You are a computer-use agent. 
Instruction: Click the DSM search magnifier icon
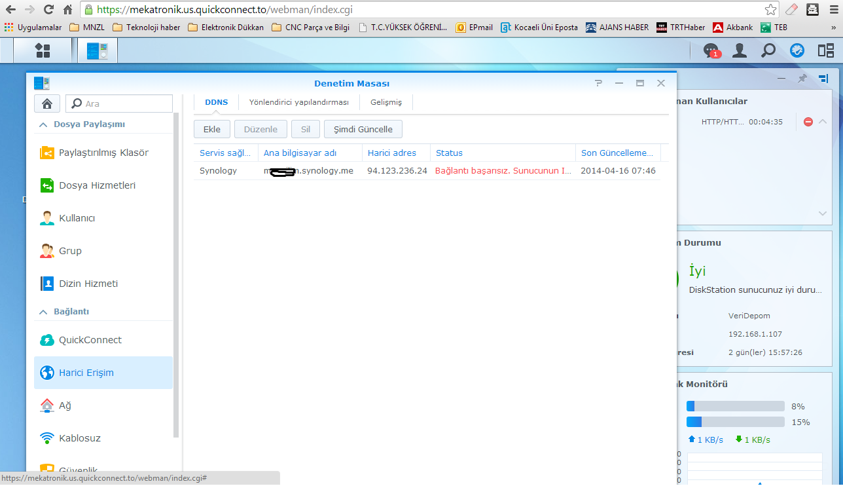[768, 50]
